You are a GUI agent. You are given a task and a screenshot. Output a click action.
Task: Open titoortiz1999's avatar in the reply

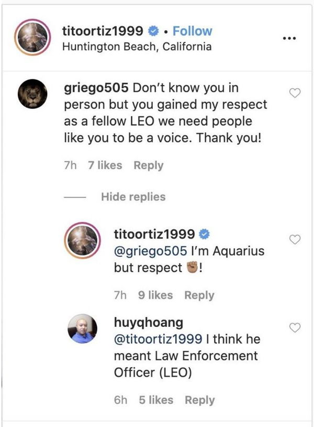point(83,241)
